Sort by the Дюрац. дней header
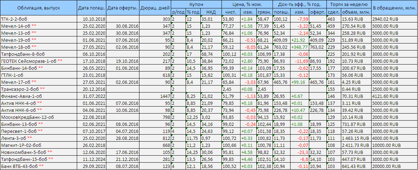This screenshot has height=170, width=418. pos(155,8)
